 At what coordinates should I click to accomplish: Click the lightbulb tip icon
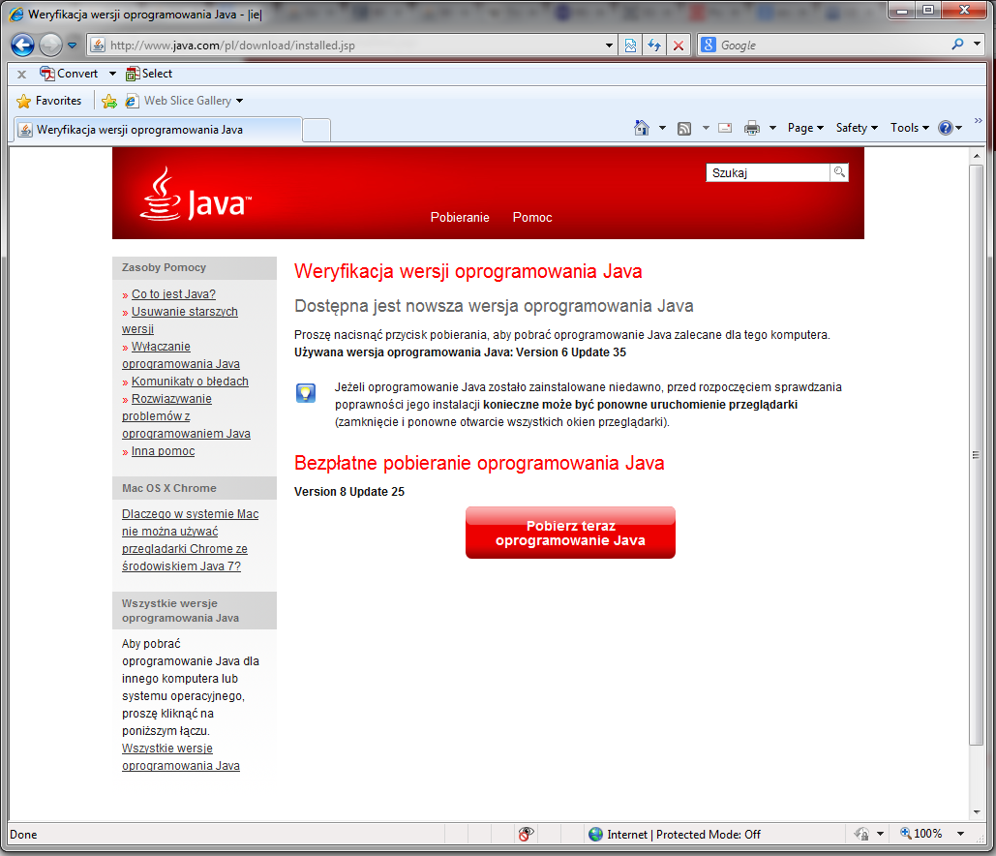306,393
